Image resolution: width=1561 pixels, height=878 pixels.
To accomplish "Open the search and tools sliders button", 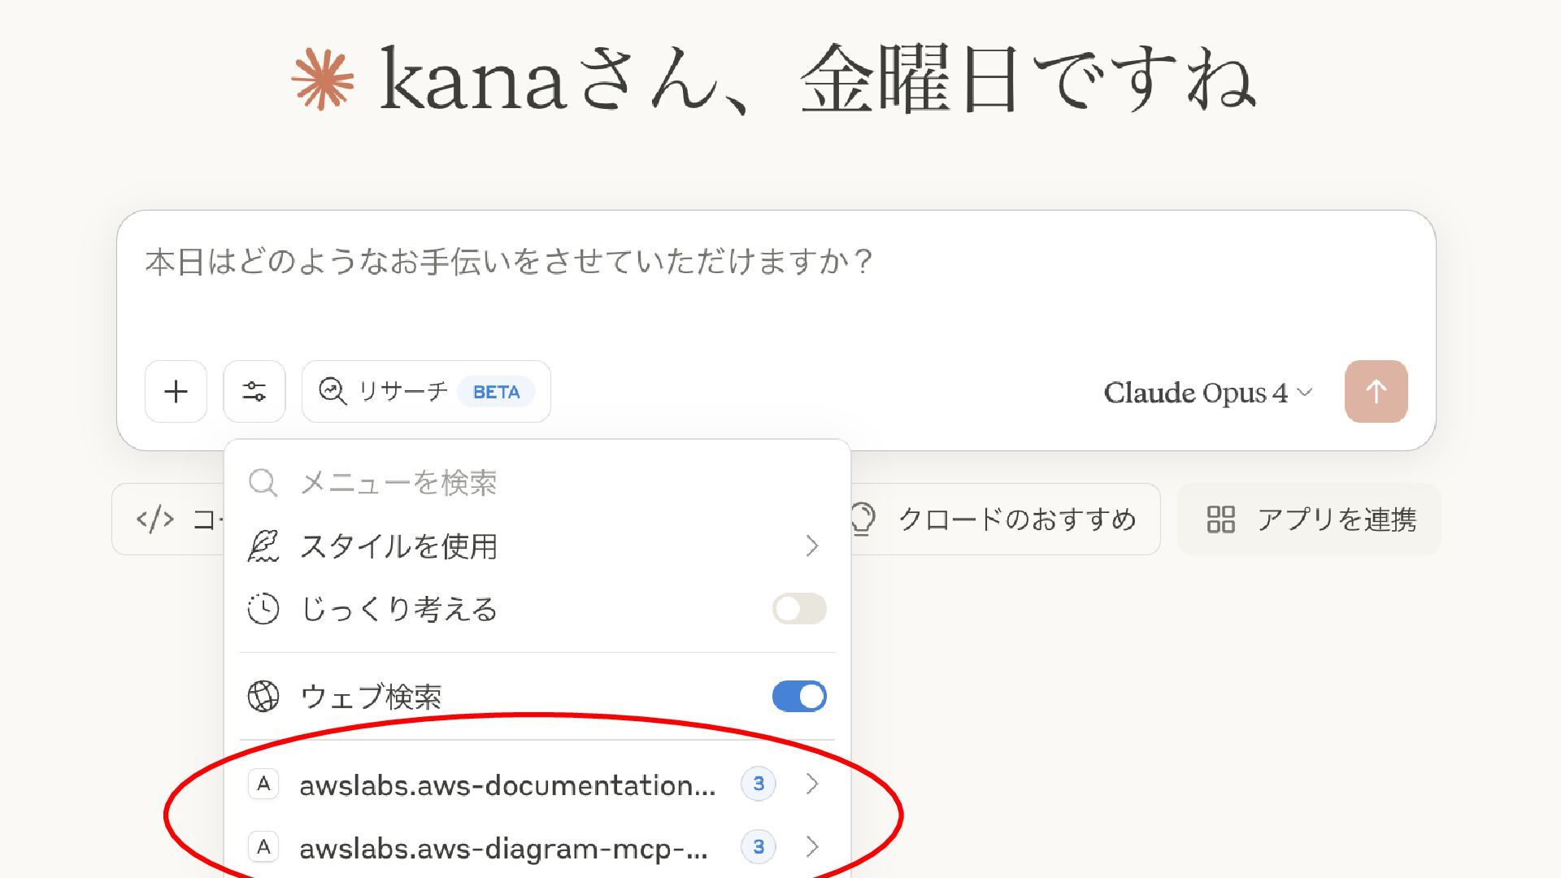I will click(x=254, y=392).
